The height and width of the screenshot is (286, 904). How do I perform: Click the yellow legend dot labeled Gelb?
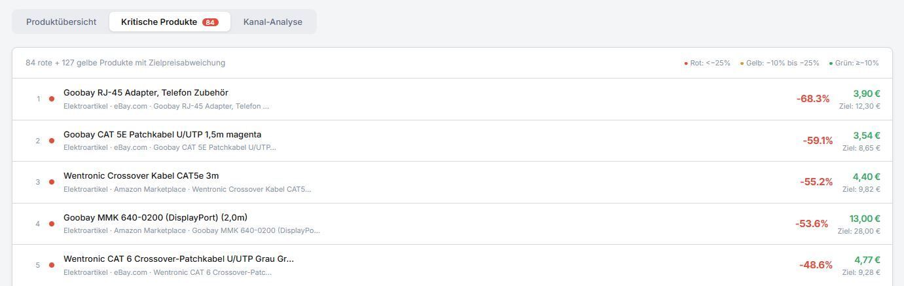(x=742, y=63)
